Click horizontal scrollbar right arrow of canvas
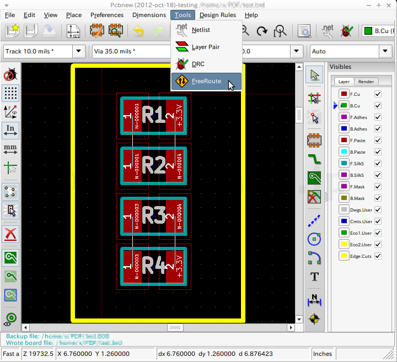Screen dimensions: 397x362 click(291, 328)
